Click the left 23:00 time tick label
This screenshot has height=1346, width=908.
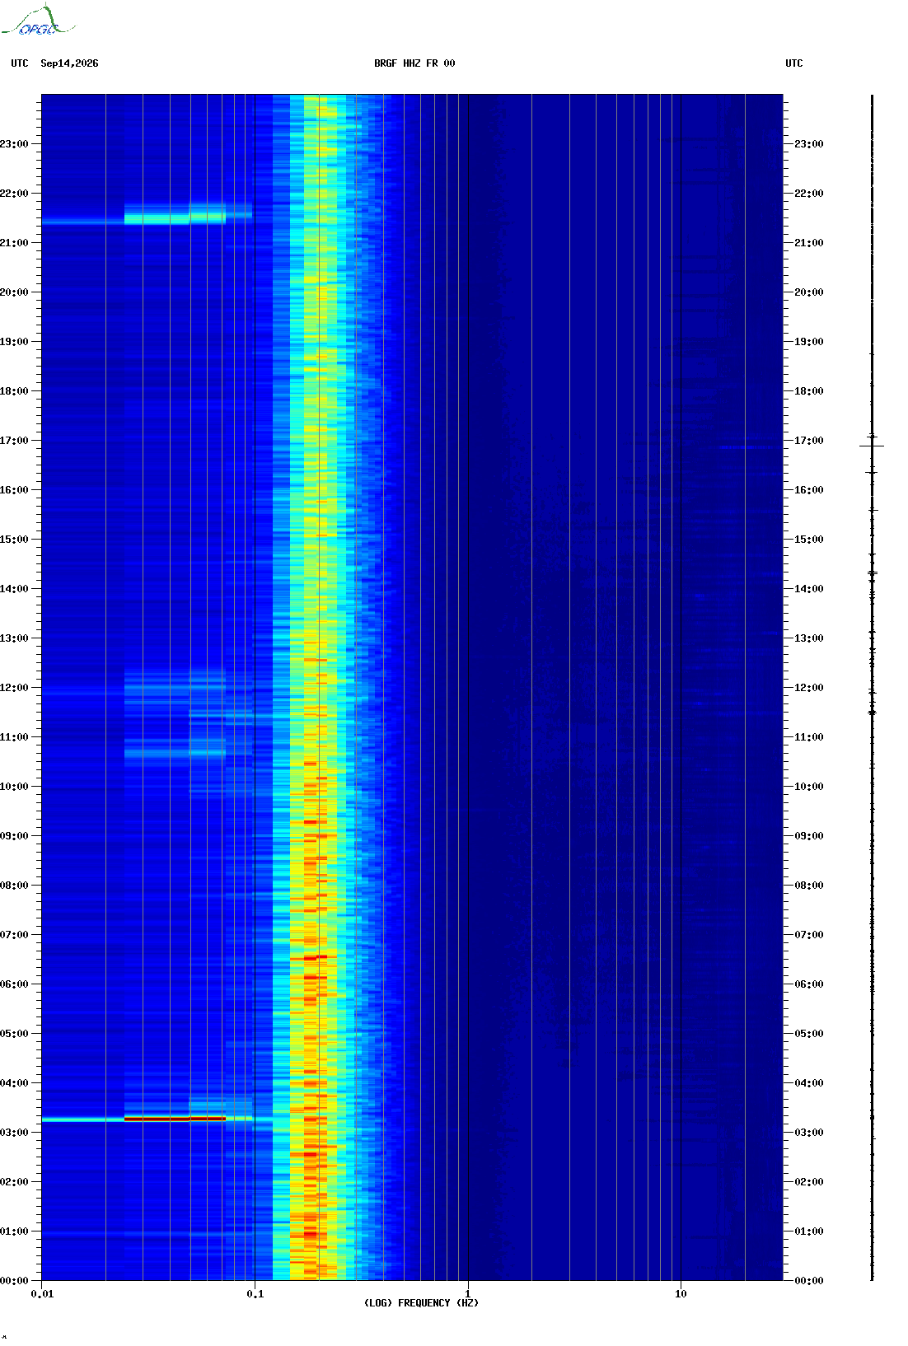point(14,144)
